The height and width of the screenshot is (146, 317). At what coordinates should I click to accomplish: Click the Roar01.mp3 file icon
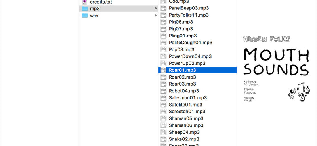point(163,70)
